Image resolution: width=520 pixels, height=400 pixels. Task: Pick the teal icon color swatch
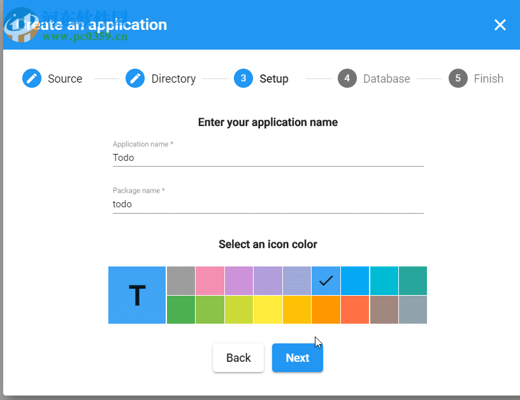pos(413,280)
